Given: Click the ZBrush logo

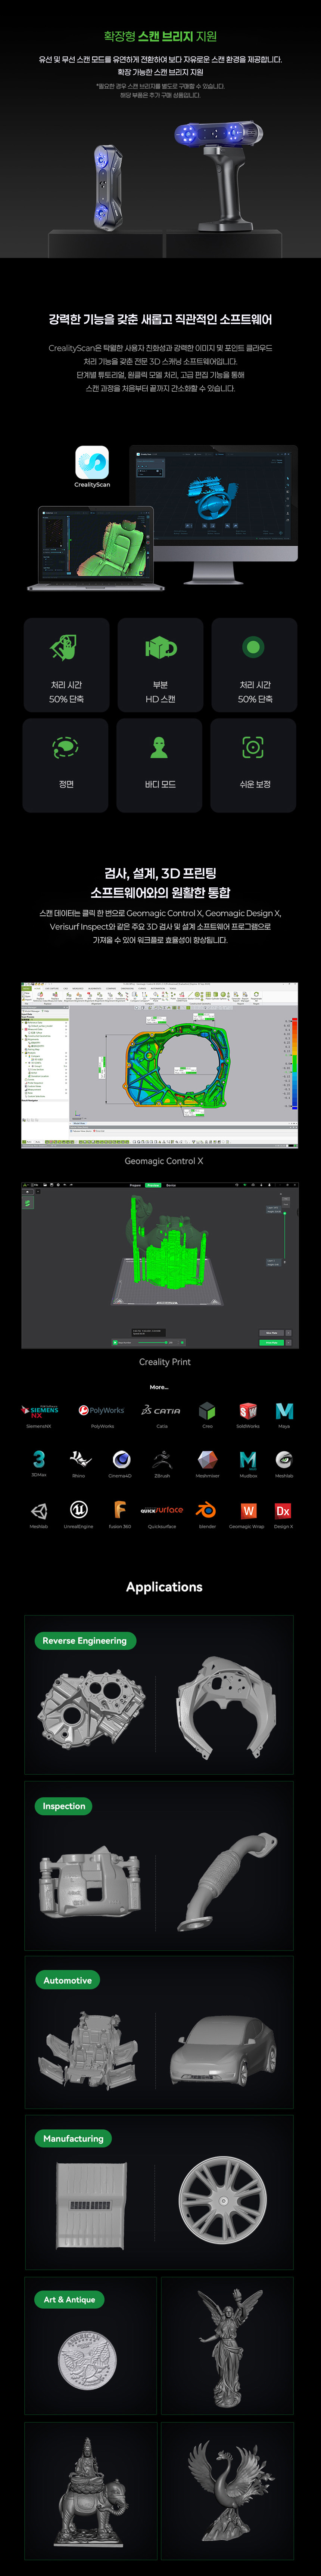Looking at the screenshot, I should point(162,1460).
